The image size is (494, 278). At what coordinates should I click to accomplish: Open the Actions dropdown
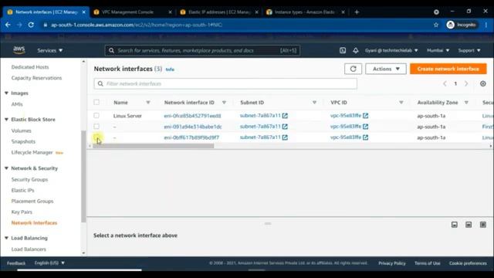tap(386, 69)
